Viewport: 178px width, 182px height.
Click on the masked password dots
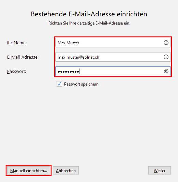[x=69, y=72]
